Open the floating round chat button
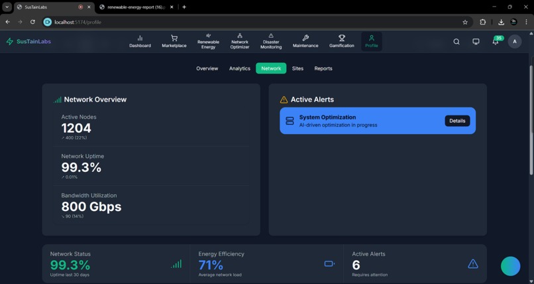Image resolution: width=534 pixels, height=284 pixels. tap(511, 266)
